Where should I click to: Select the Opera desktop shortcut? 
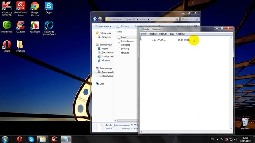point(7,46)
